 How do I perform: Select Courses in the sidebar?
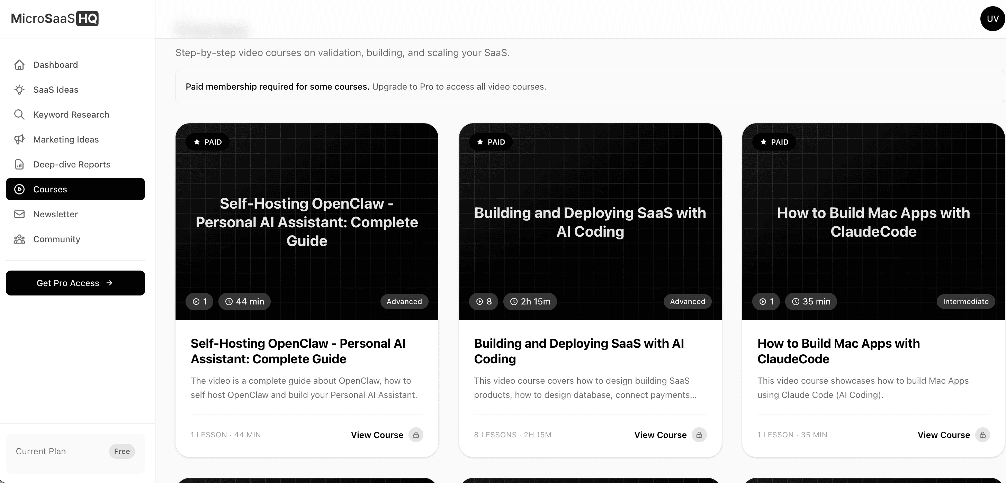pos(75,189)
